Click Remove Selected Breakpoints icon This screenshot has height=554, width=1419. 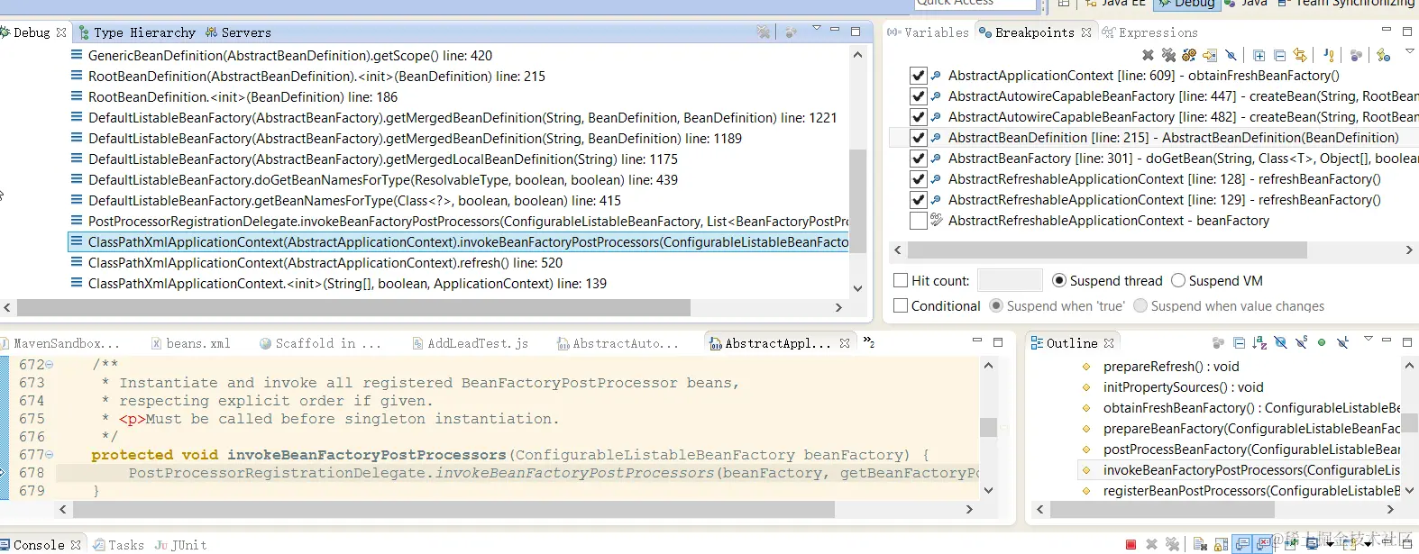(x=1148, y=55)
